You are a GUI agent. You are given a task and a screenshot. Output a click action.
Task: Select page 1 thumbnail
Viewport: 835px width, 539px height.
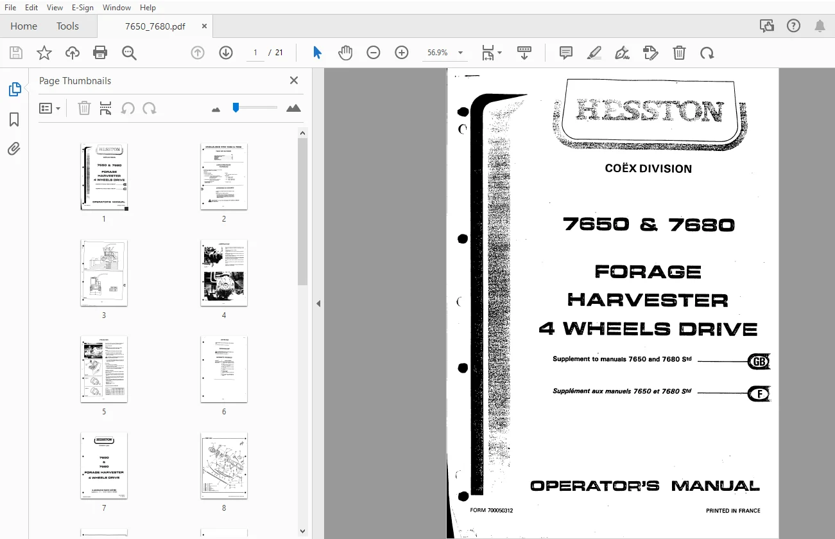point(104,177)
